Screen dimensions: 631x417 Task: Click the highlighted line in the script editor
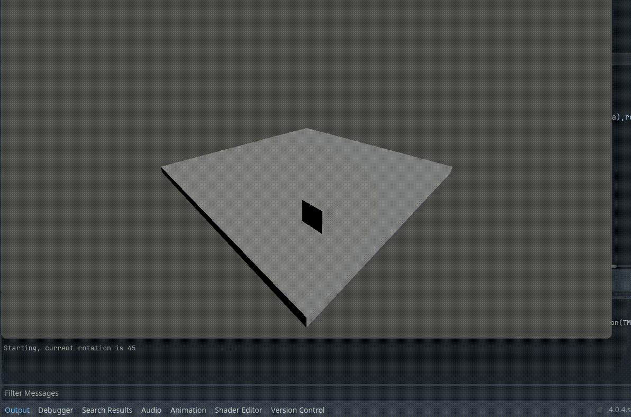621,280
